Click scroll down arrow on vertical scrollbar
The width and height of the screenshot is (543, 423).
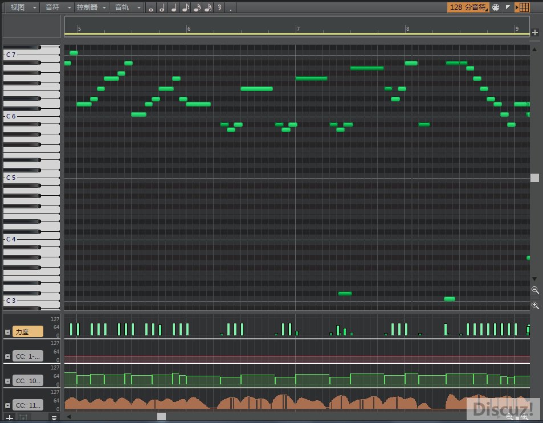point(534,279)
